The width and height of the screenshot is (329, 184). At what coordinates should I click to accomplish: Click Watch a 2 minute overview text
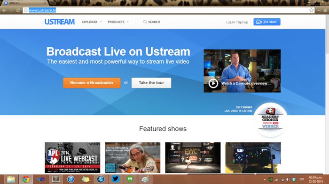click(x=244, y=83)
